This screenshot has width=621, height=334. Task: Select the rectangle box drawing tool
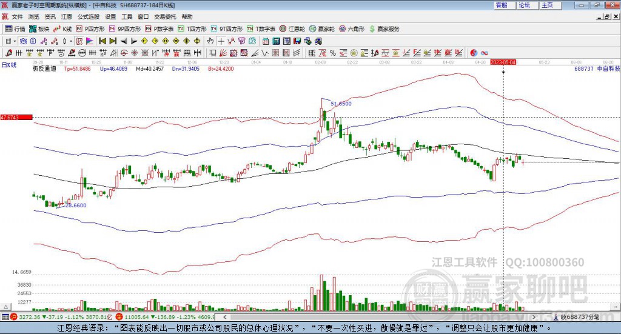[x=212, y=53]
